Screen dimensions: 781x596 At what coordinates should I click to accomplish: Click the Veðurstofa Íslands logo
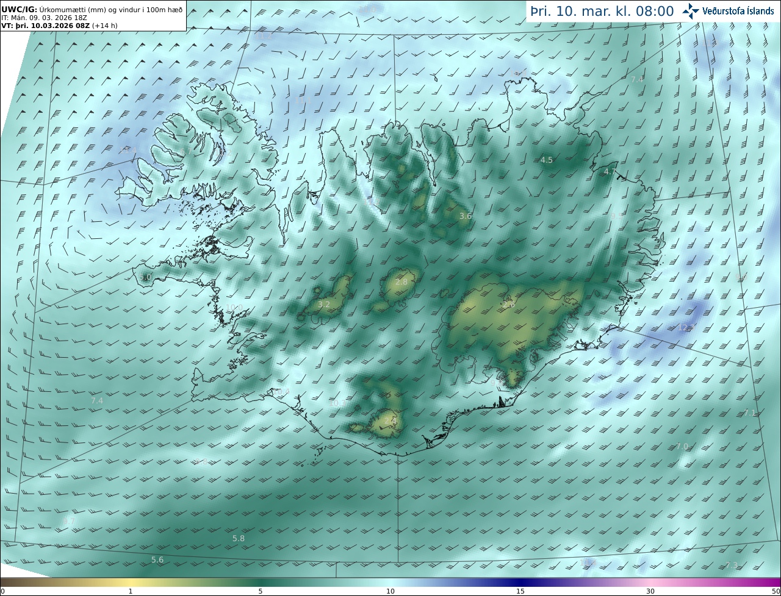(728, 10)
